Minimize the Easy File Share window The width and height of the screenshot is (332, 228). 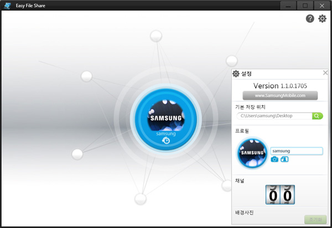(288, 6)
